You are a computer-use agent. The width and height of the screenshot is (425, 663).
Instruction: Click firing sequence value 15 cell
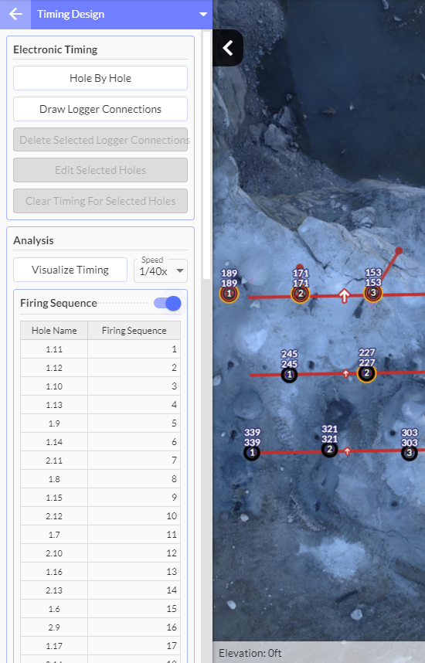(x=134, y=609)
